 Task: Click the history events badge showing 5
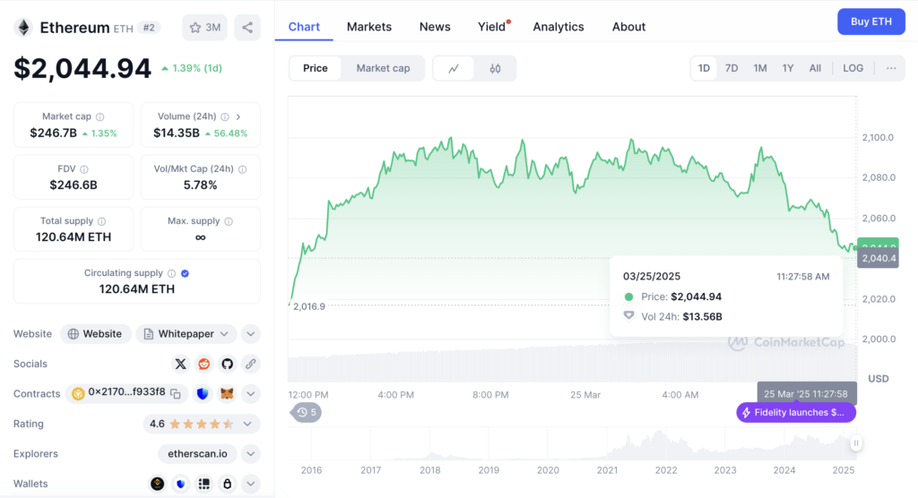pos(307,413)
